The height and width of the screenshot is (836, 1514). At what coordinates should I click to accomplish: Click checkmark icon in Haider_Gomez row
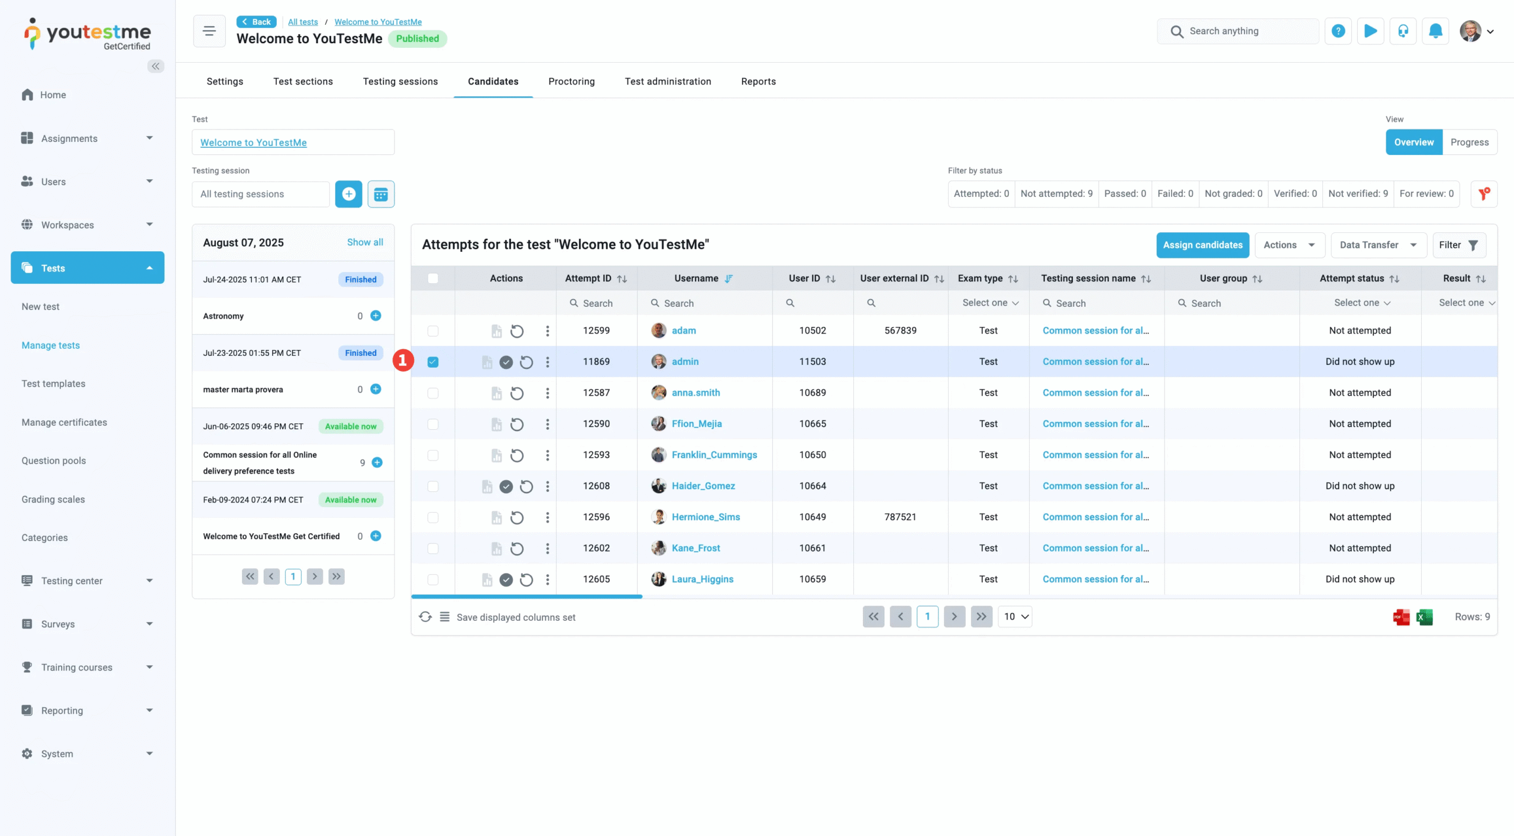pyautogui.click(x=506, y=486)
